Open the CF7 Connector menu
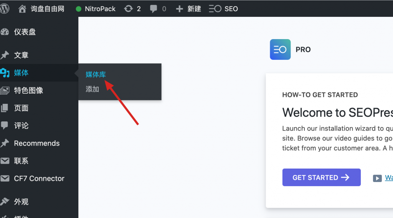The width and height of the screenshot is (393, 218). 39,179
